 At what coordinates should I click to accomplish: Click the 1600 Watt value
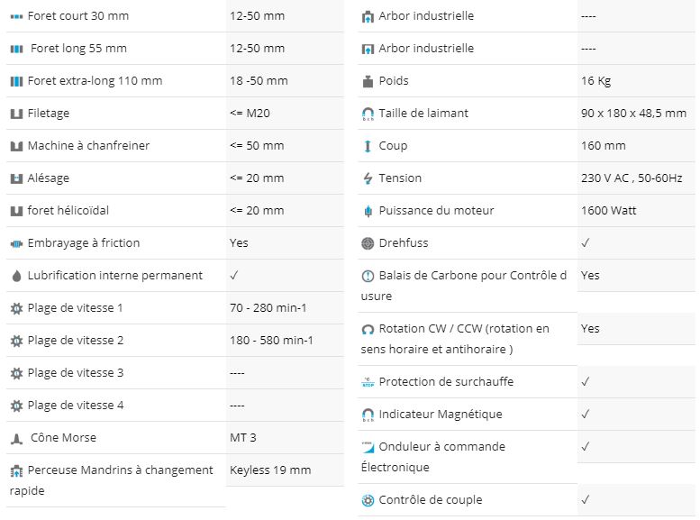point(608,210)
